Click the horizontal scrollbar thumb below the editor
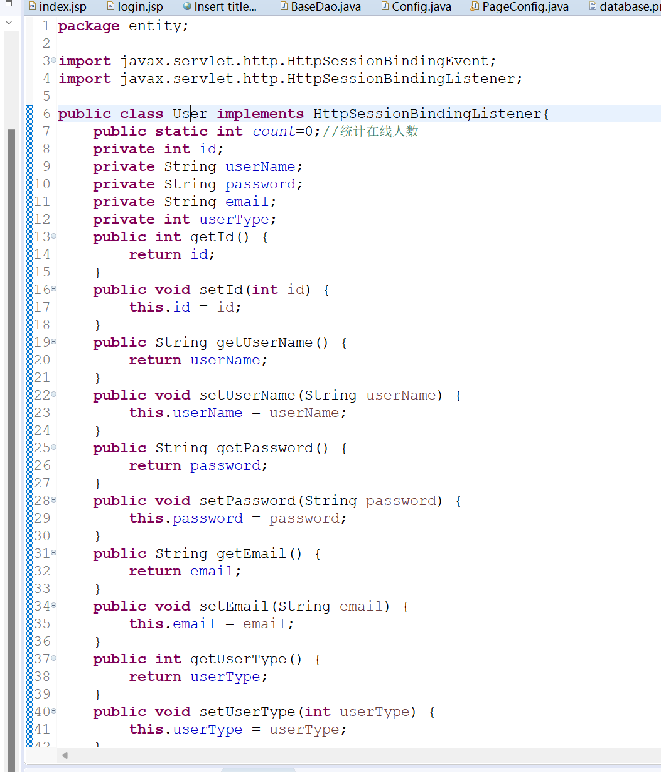Viewport: 661px width, 772px height. (258, 769)
